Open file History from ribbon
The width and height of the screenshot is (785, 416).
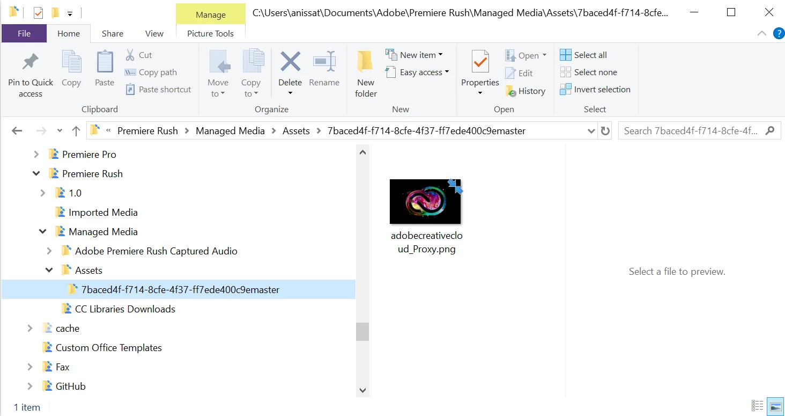click(525, 91)
